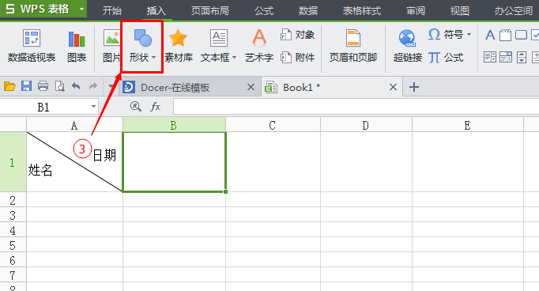Insert a hyperlink (超链接)

click(407, 46)
